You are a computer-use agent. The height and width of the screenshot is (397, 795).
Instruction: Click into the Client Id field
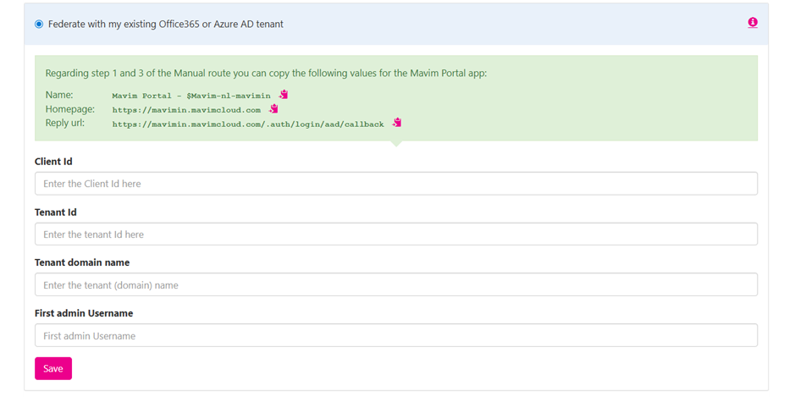click(395, 184)
